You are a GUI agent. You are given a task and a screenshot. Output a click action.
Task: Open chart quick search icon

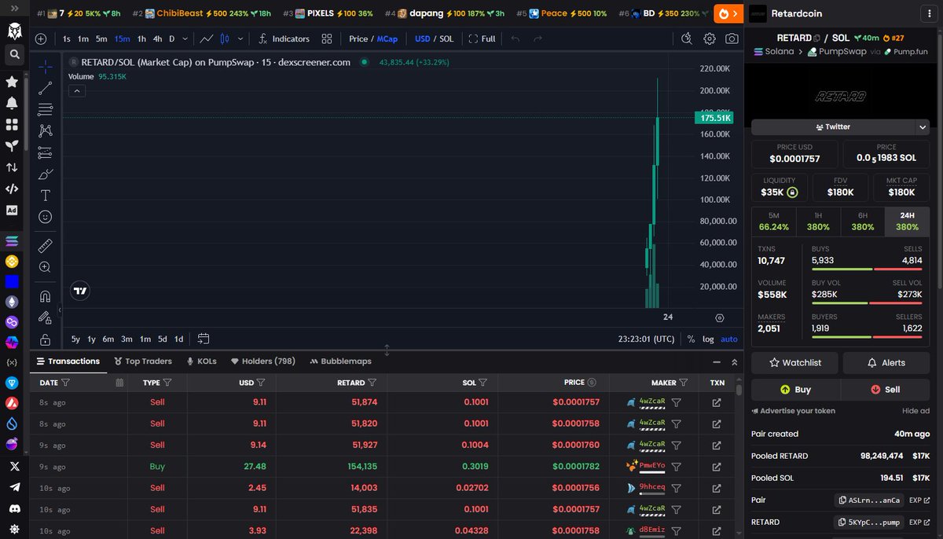coord(687,38)
